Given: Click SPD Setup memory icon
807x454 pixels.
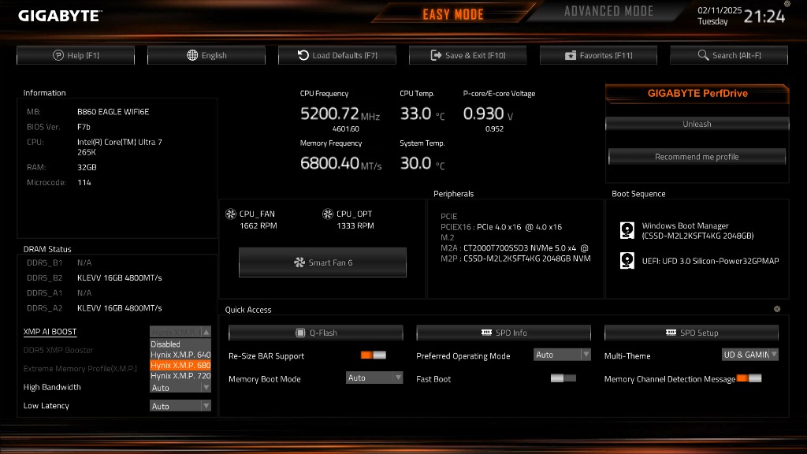Looking at the screenshot, I should (671, 333).
